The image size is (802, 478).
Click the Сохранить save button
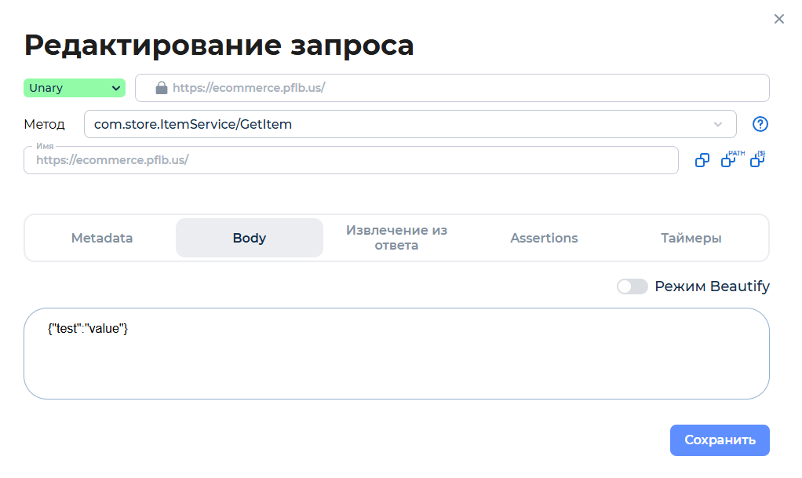[719, 440]
